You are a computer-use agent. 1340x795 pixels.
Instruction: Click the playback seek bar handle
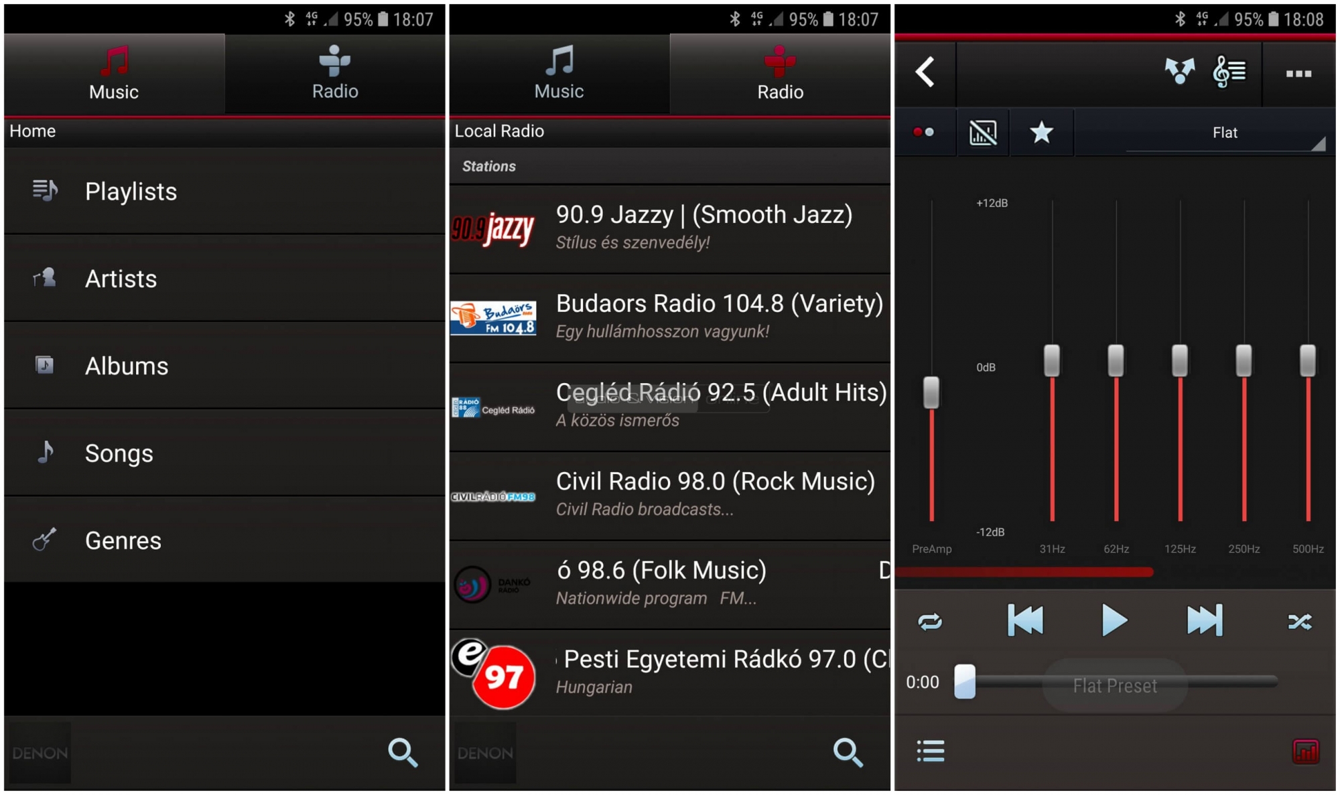965,682
